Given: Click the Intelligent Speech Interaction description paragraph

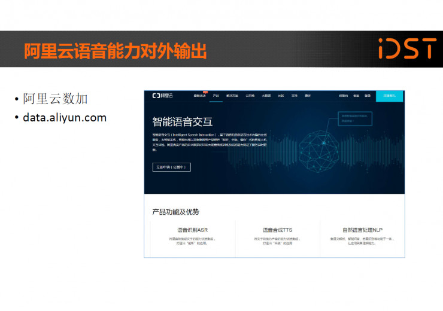Looking at the screenshot, I should [x=210, y=142].
